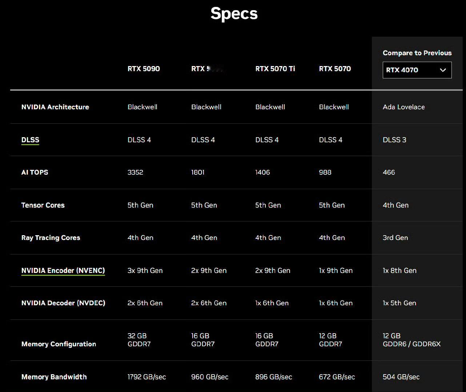
Task: Click the Ray Tracing Cores row label
Action: (x=51, y=238)
